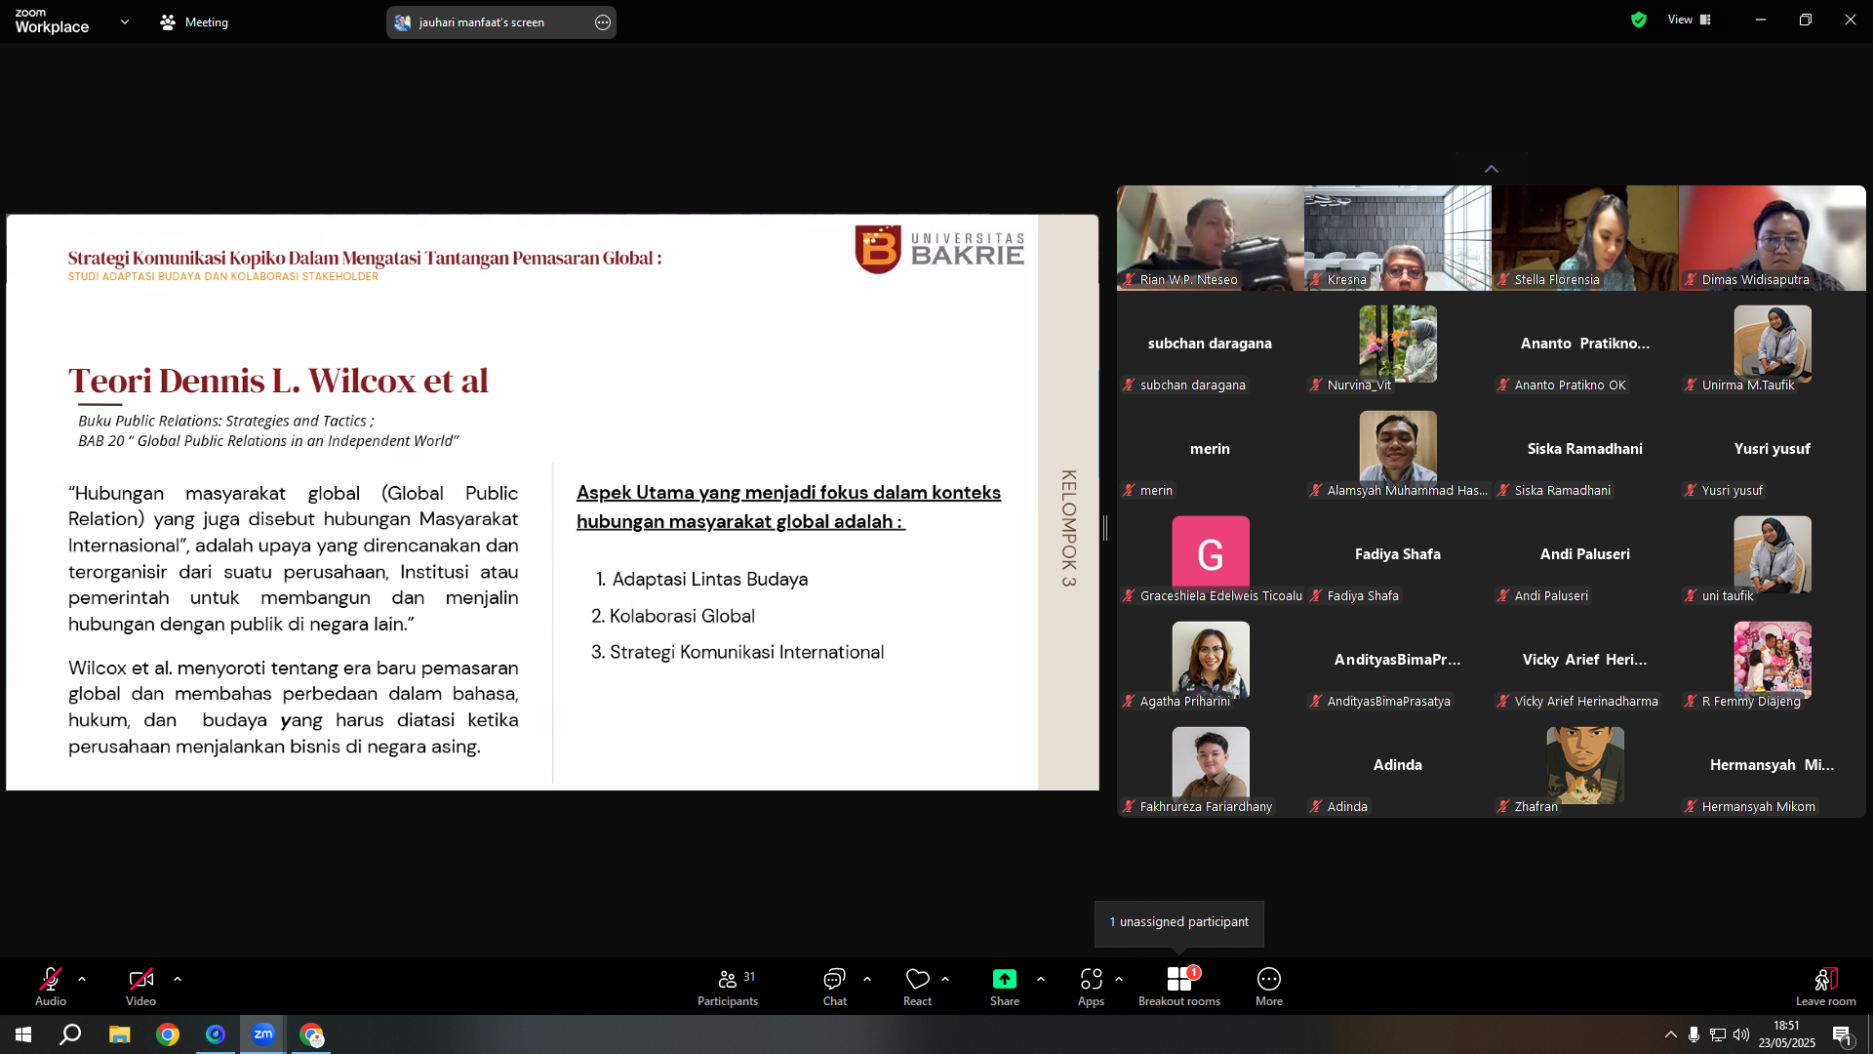Expand the audio options arrow

(82, 979)
